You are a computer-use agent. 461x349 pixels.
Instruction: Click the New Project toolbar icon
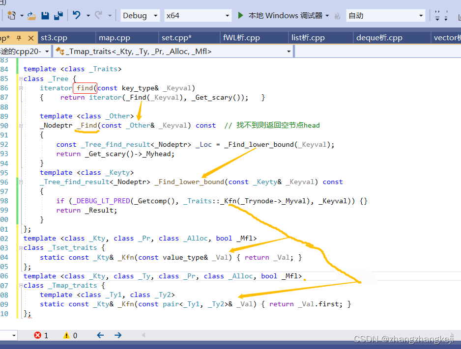pyautogui.click(x=11, y=15)
